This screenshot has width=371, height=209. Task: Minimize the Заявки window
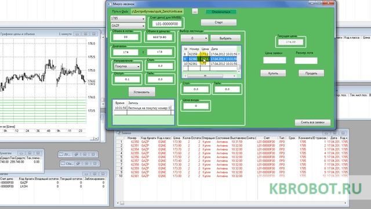click(x=326, y=133)
